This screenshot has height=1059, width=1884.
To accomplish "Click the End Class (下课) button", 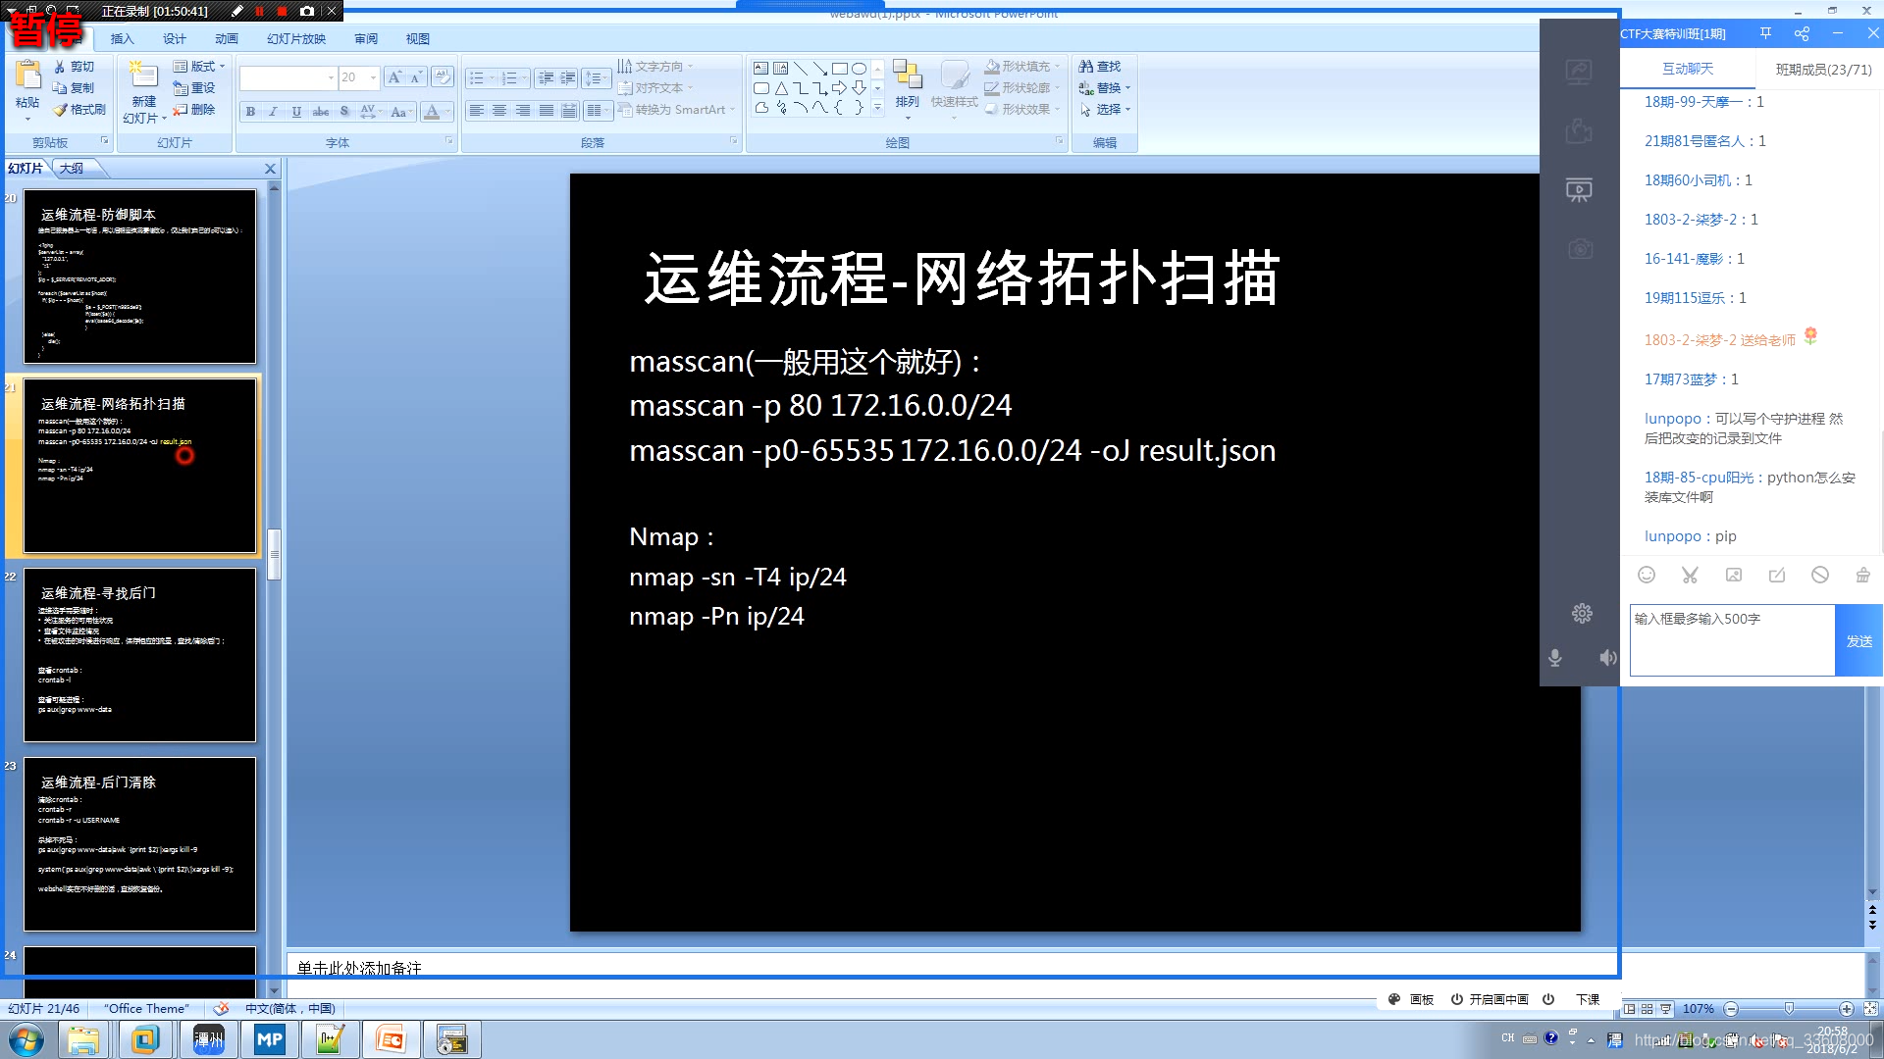I will tap(1587, 999).
